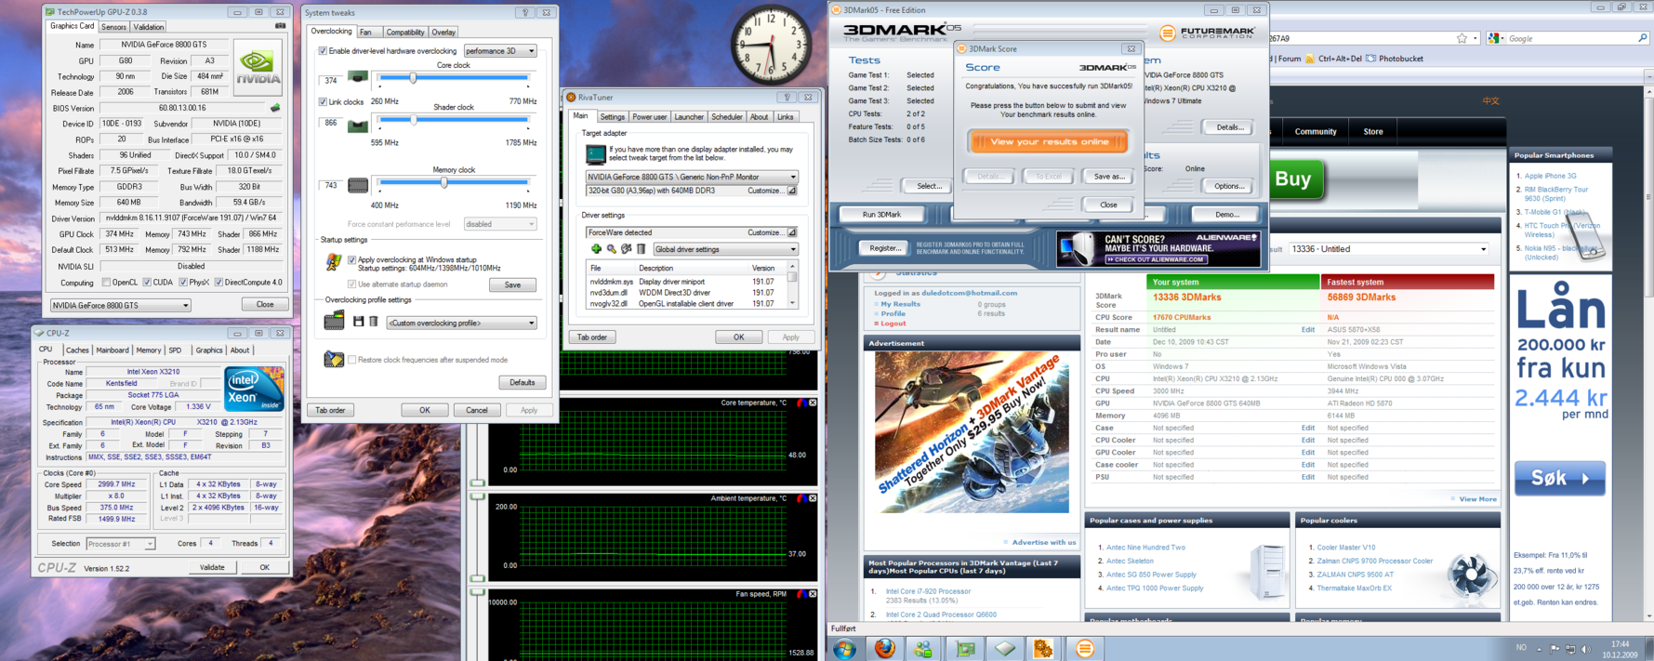Image resolution: width=1654 pixels, height=661 pixels.
Task: Toggle Use alternate startup daemon checkbox
Action: [x=351, y=284]
